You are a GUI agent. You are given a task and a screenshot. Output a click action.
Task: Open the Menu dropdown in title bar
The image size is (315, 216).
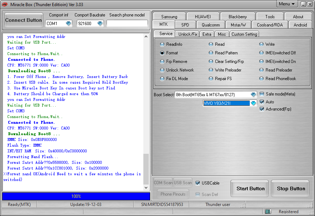pyautogui.click(x=287, y=4)
